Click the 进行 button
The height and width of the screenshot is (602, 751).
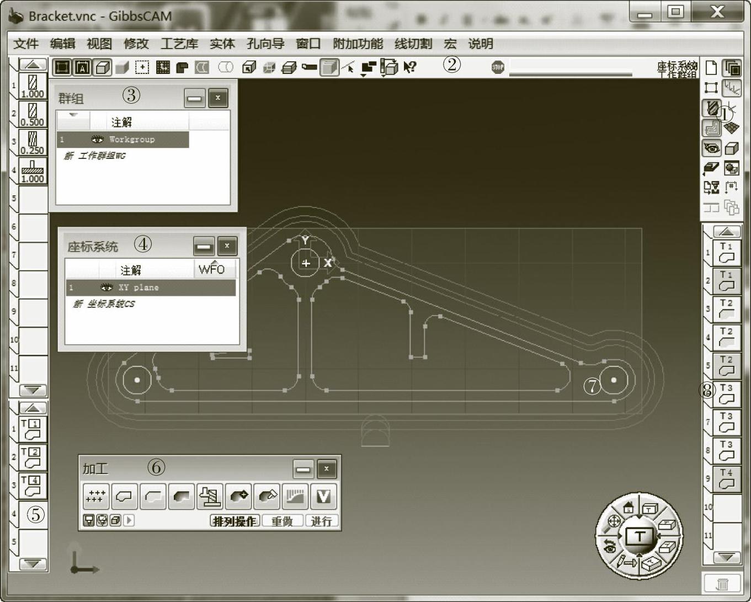(x=321, y=521)
